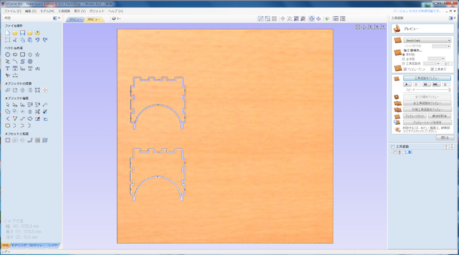Image resolution: width=459 pixels, height=255 pixels.
Task: Toggle the 工具表示 checkbox
Action: point(432,69)
